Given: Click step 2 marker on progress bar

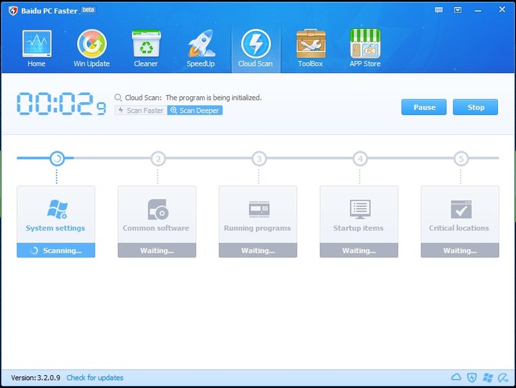Looking at the screenshot, I should 157,158.
